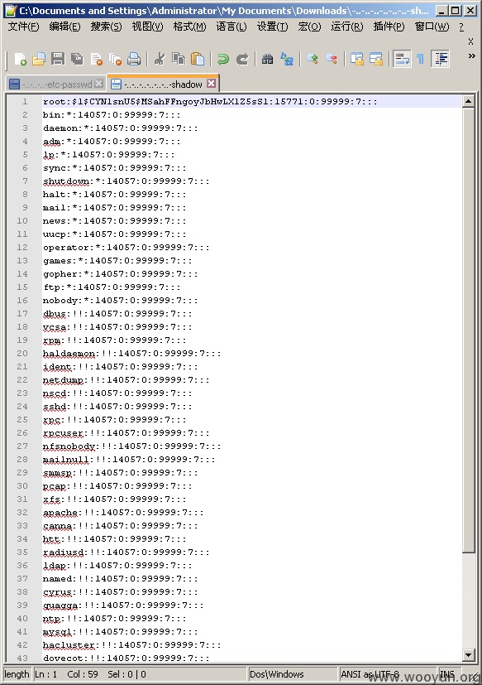The width and height of the screenshot is (482, 685).
Task: Open the 语言(L) menu
Action: (x=231, y=27)
